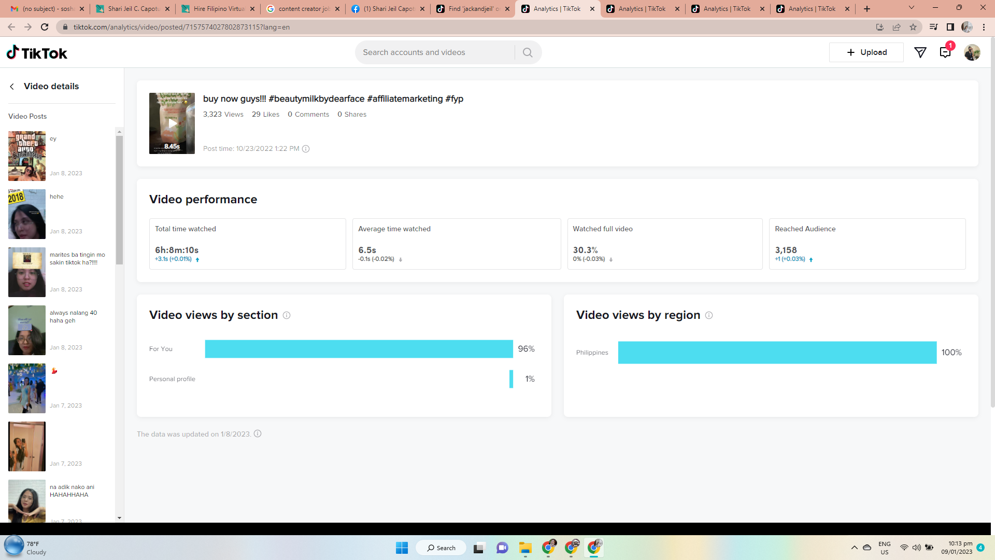Open the profile avatar menu
Viewport: 995px width, 560px height.
point(972,52)
